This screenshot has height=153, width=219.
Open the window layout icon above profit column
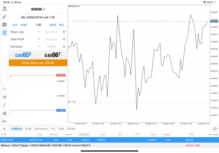click(x=215, y=129)
